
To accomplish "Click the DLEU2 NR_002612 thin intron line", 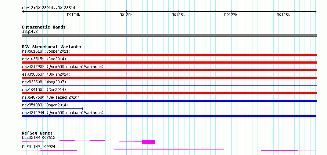I will 82,141.
